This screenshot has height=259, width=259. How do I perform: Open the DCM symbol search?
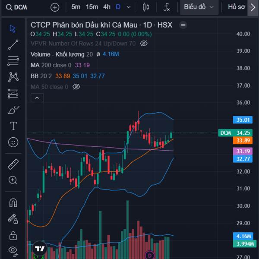tap(16, 7)
